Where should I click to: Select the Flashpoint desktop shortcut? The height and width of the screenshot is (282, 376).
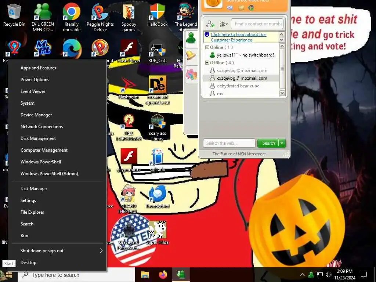[x=129, y=88]
